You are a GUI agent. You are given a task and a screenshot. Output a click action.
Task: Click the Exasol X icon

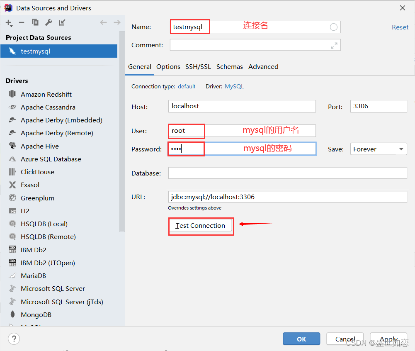click(x=12, y=185)
